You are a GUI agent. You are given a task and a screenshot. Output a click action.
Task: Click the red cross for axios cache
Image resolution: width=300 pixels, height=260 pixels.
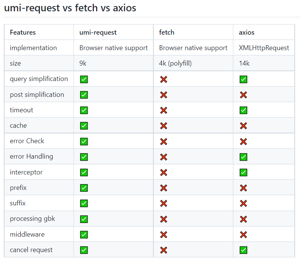pos(243,126)
